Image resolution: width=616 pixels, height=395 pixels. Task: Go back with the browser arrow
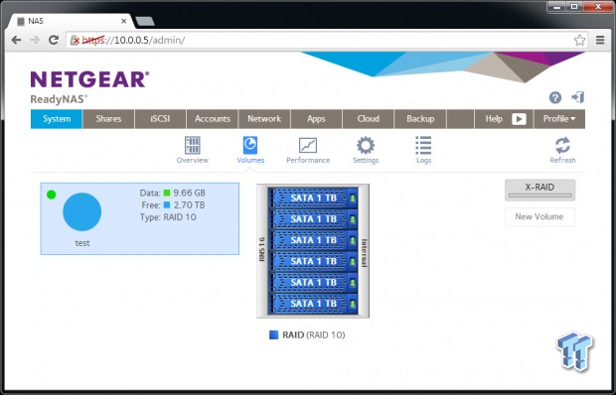16,40
